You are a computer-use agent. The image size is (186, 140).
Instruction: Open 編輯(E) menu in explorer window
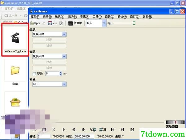click(x=22, y=9)
